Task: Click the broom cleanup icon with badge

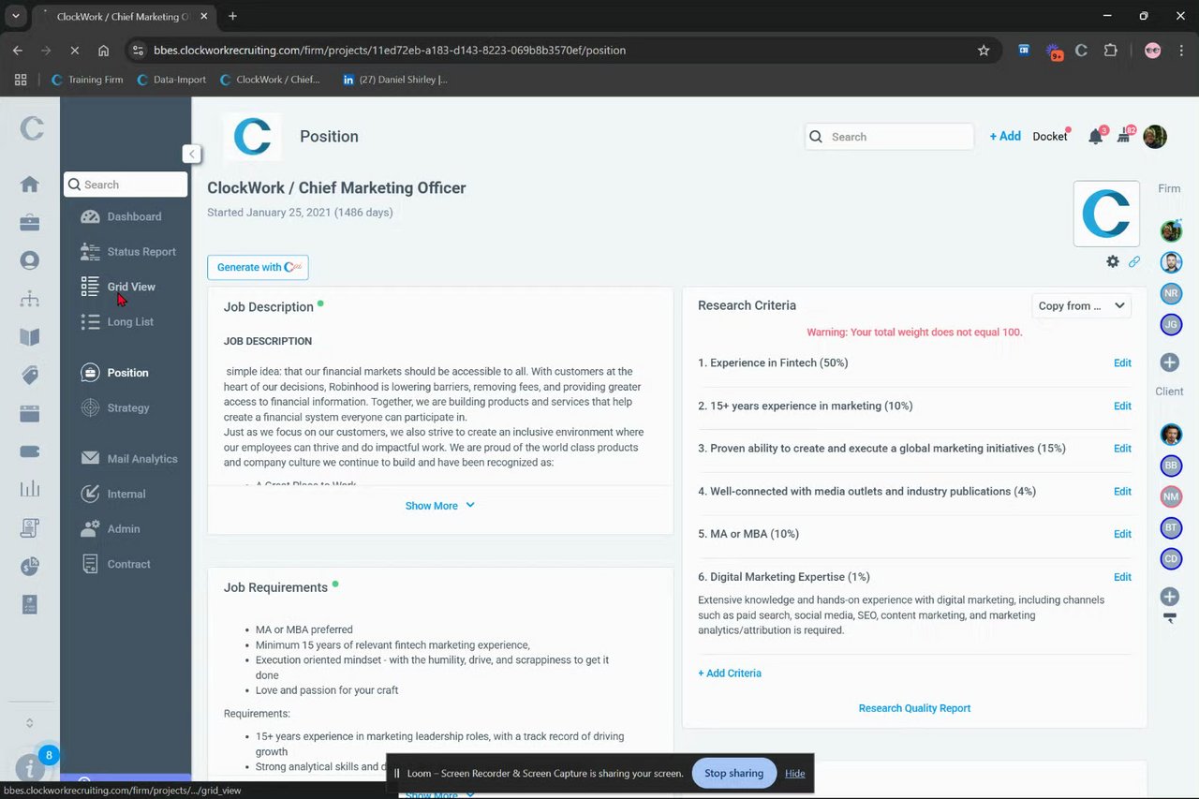Action: 1124,137
